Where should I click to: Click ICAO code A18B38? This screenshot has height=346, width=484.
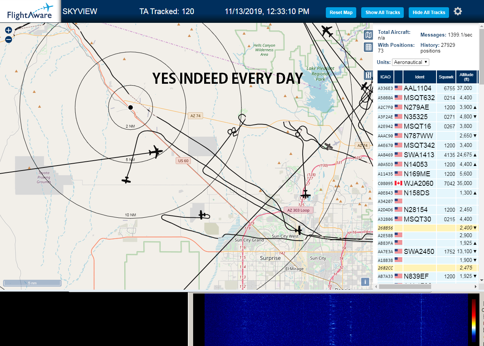coord(385,260)
